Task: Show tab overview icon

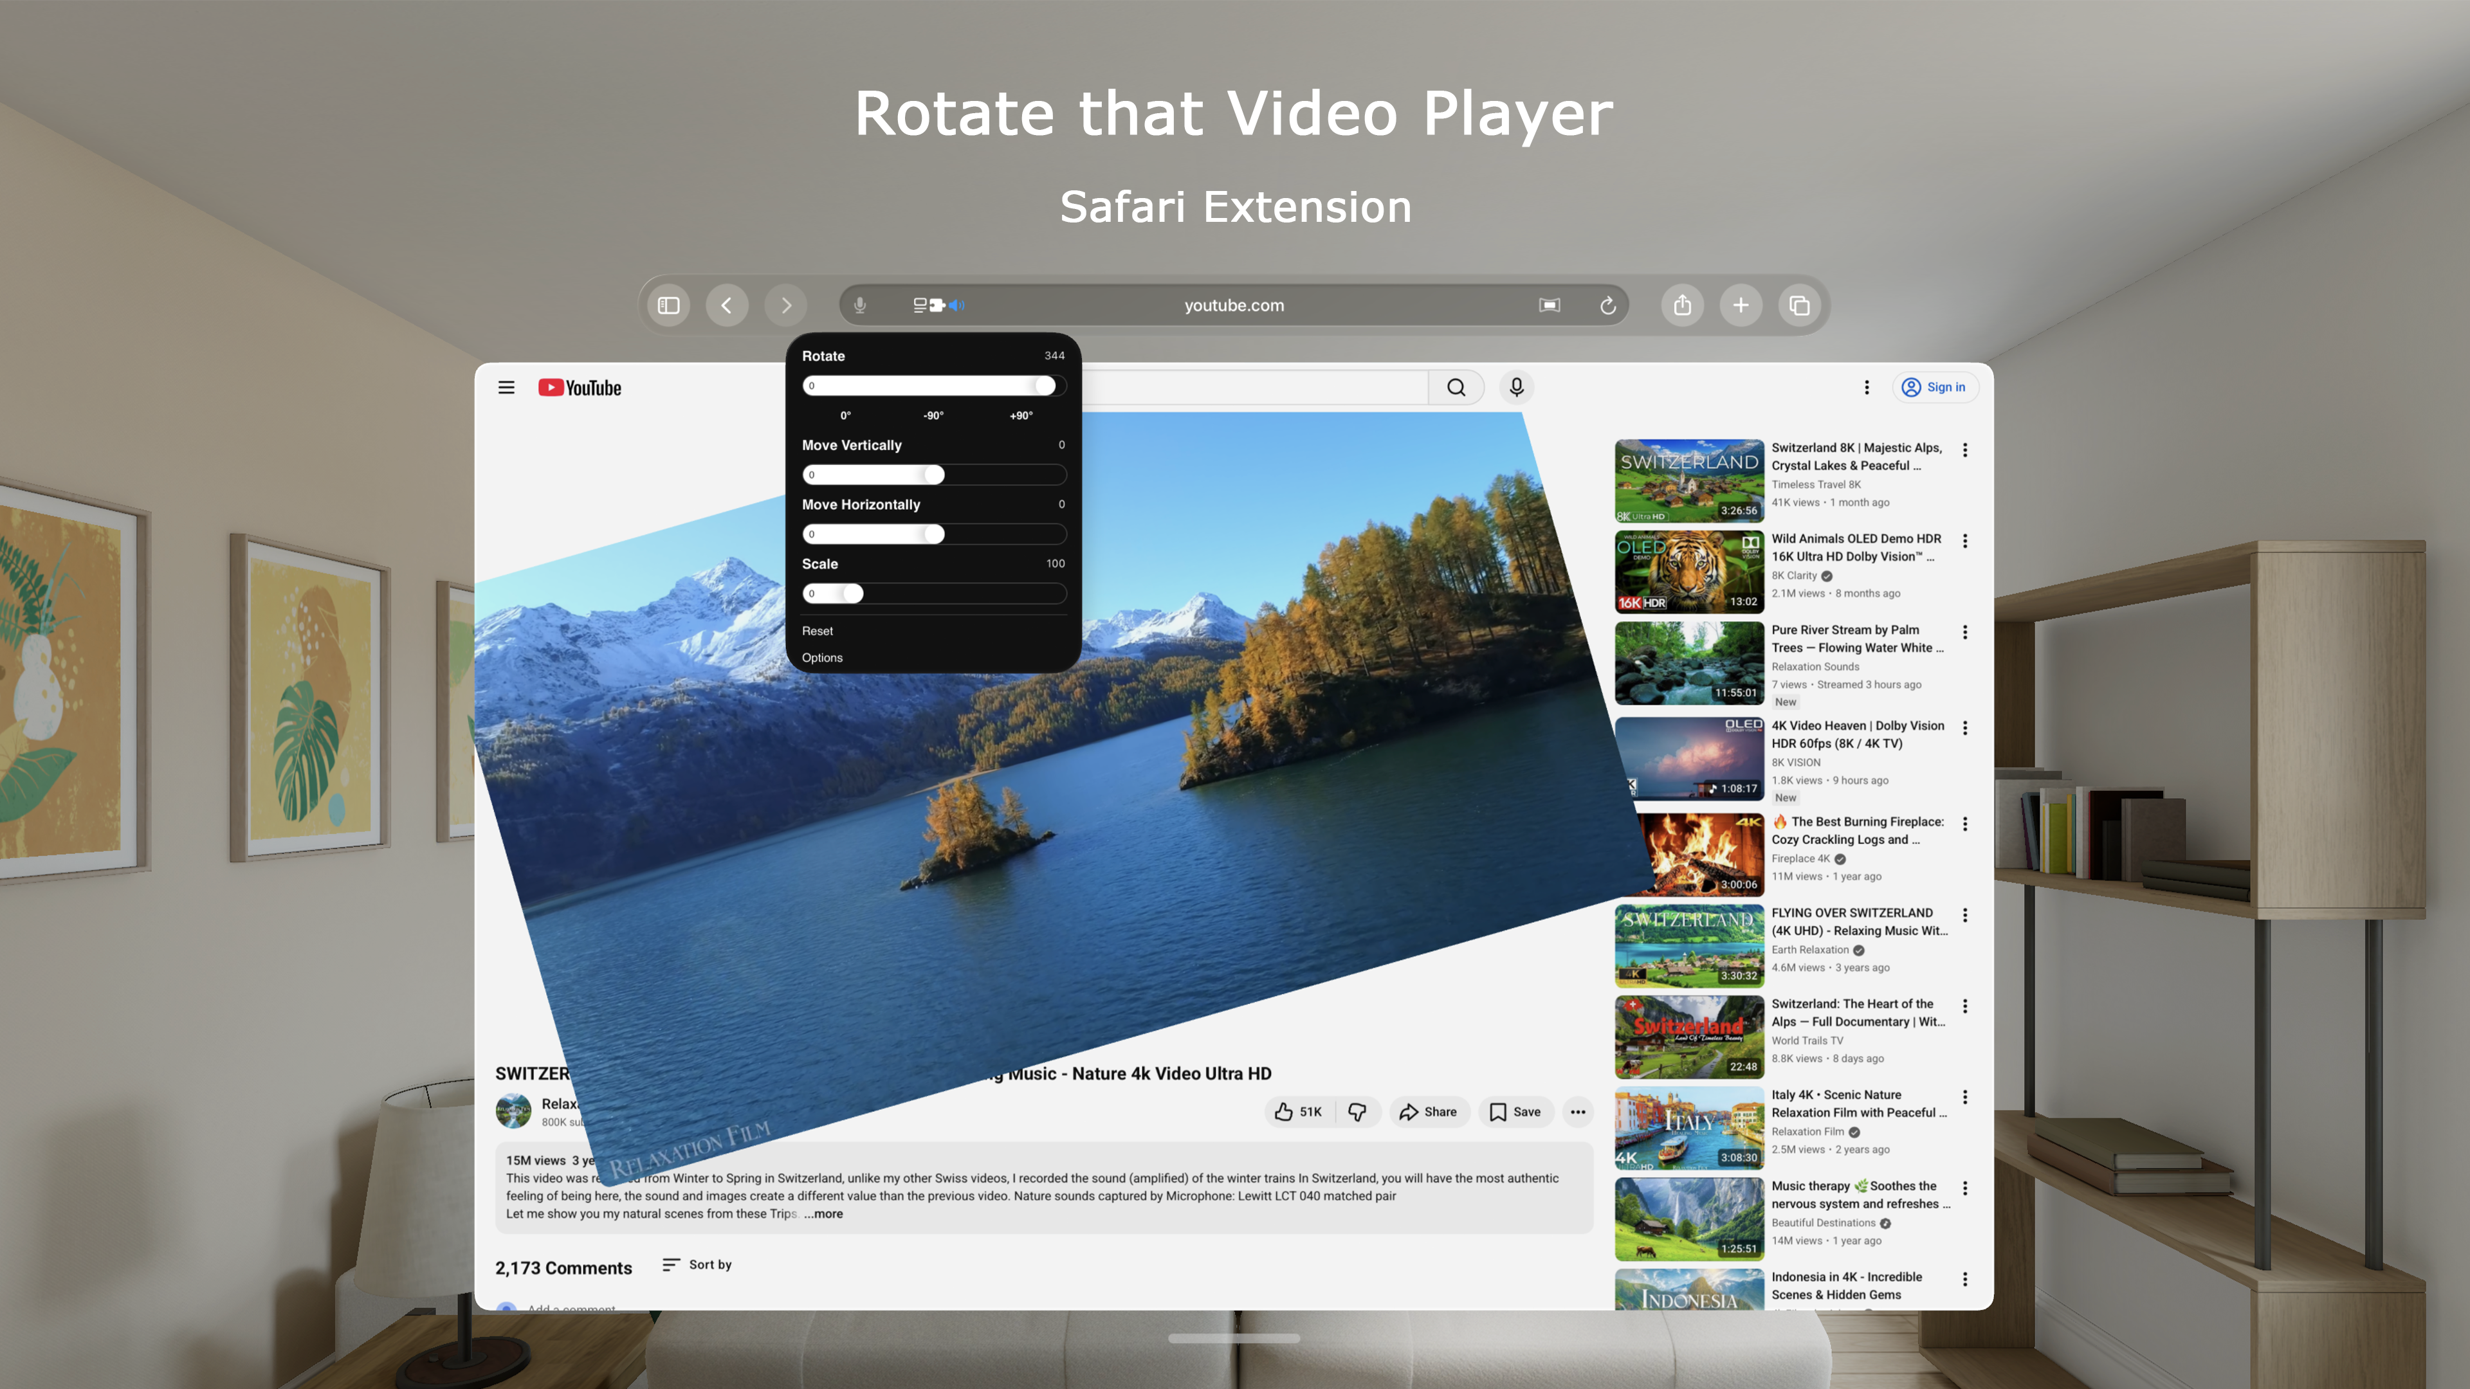Action: coord(1800,305)
